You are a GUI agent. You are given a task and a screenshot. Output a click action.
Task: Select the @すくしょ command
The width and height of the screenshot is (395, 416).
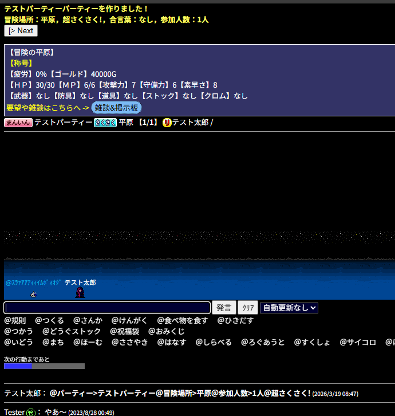pyautogui.click(x=312, y=342)
